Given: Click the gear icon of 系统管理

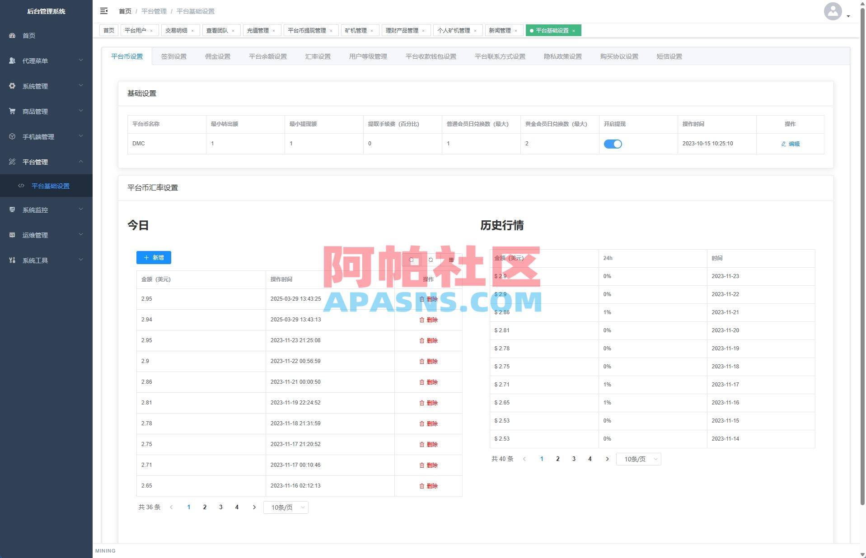Looking at the screenshot, I should point(12,86).
